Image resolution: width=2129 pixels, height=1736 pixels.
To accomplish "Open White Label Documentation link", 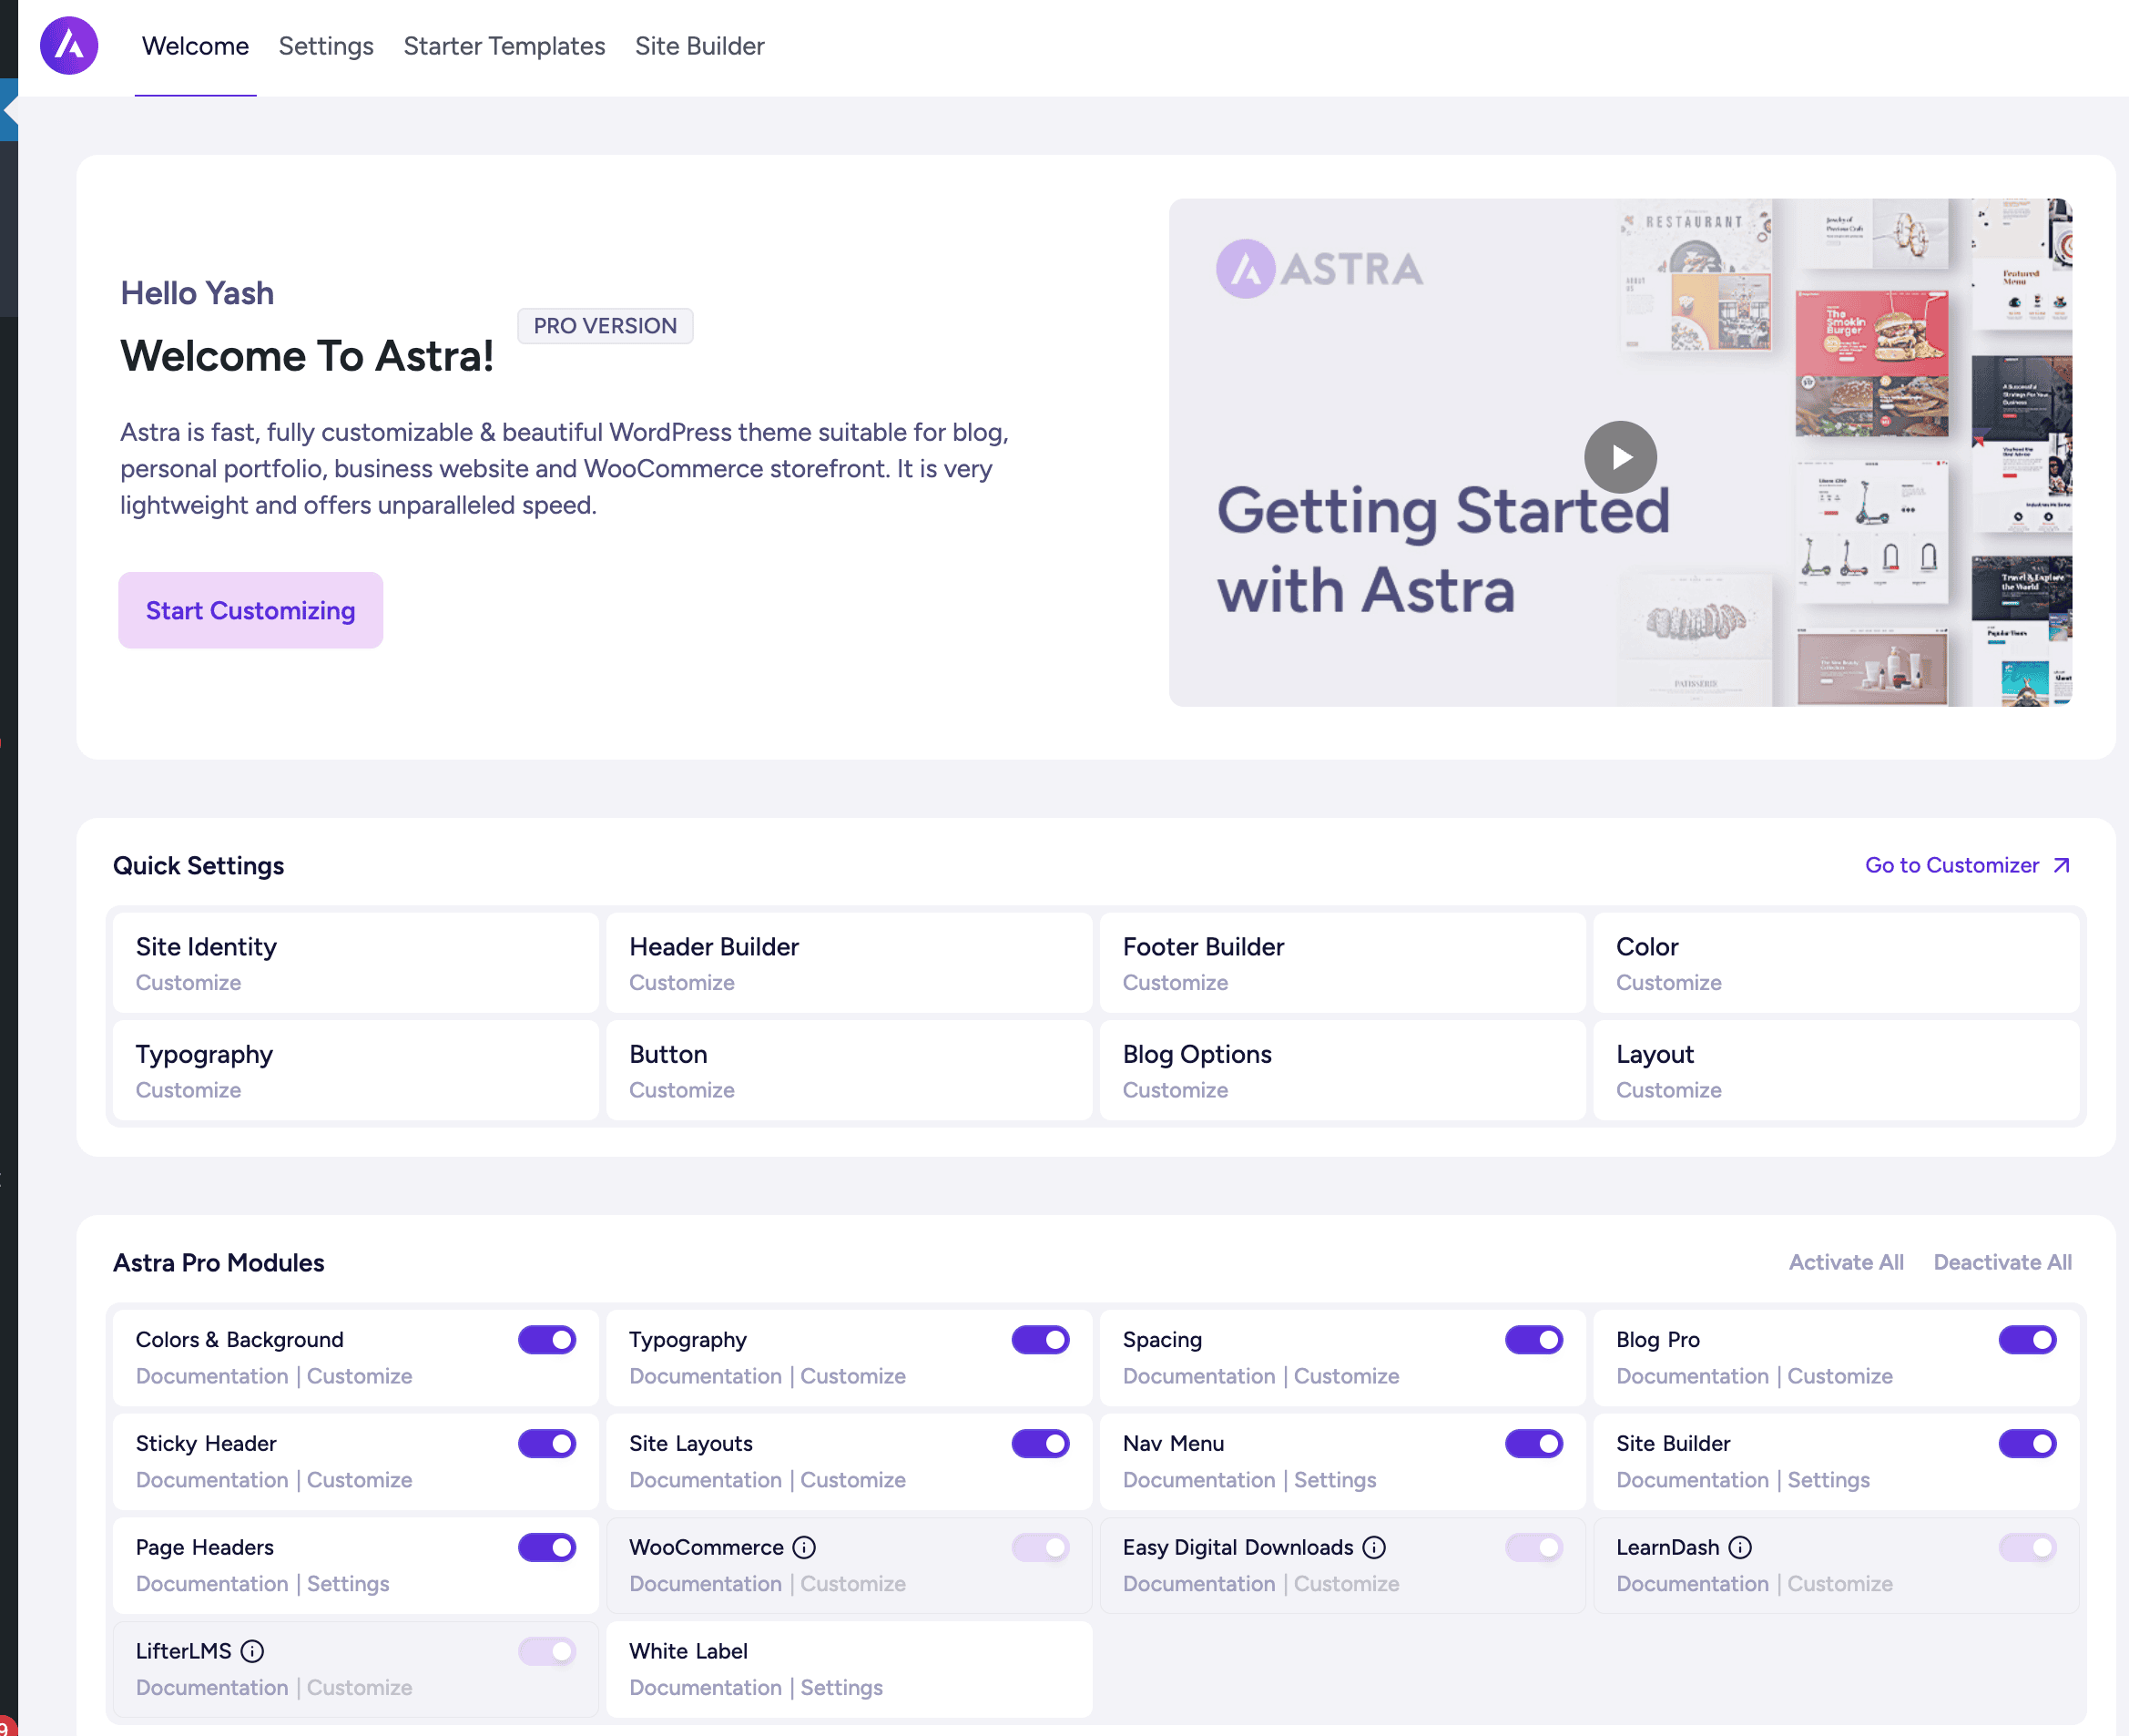I will coord(706,1688).
